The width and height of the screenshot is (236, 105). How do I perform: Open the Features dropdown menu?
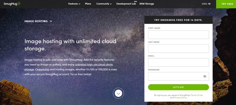(74, 4)
